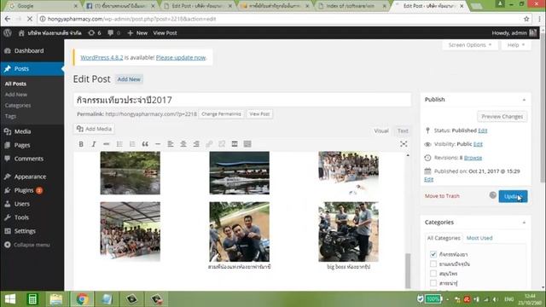Screen dimensions: 546x307
Task: Click Preview Changes button
Action: (x=502, y=117)
